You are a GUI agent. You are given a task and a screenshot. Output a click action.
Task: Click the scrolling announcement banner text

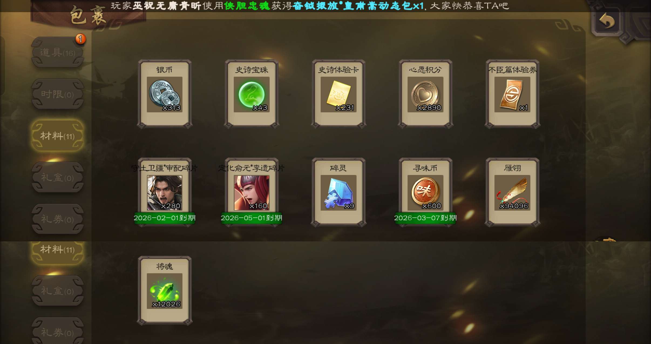tap(310, 6)
